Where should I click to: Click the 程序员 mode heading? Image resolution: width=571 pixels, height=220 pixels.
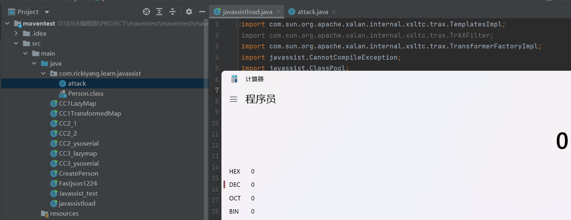pos(260,99)
